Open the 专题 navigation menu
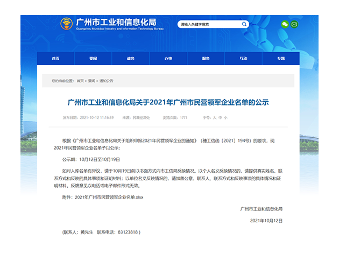This screenshot has height=254, width=339. click(x=280, y=58)
